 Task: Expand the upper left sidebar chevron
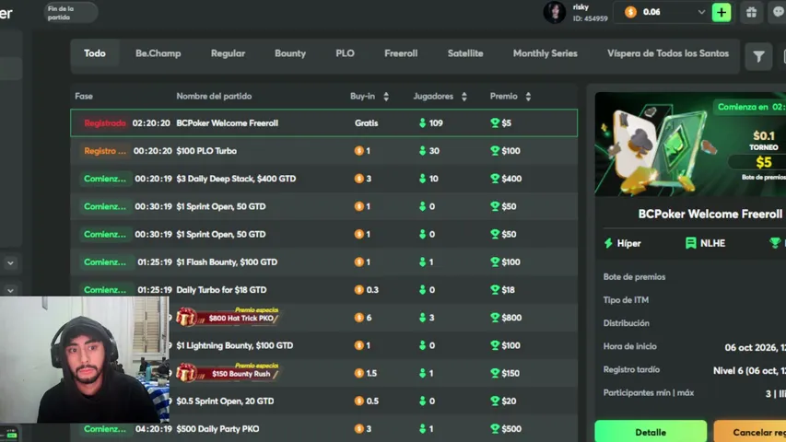10,263
